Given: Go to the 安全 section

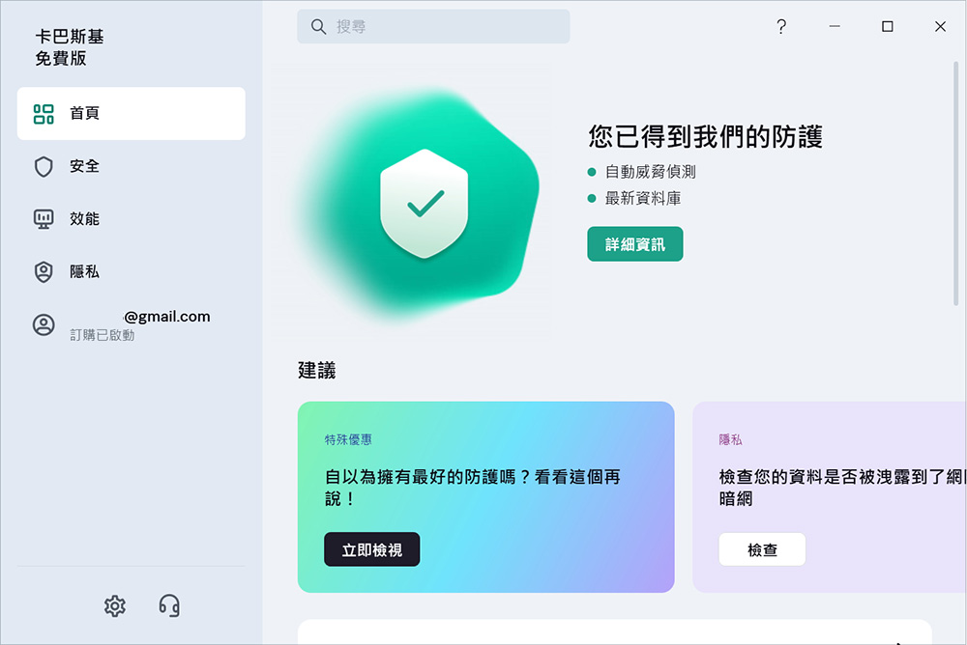Looking at the screenshot, I should pos(132,166).
